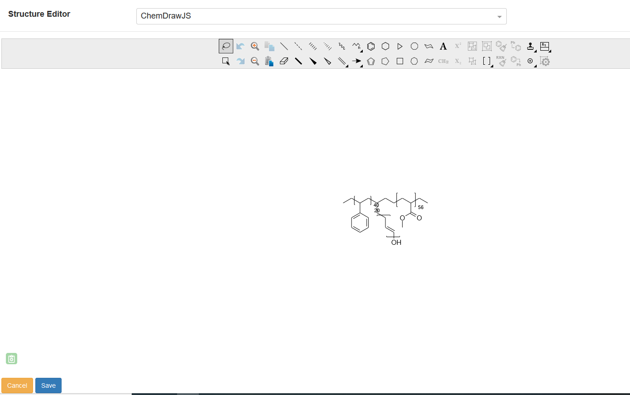Select the acyclic chain drawing tool

point(356,46)
